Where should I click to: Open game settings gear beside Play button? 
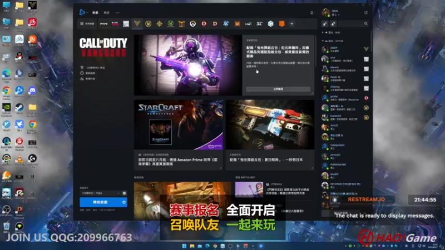pyautogui.click(x=124, y=202)
